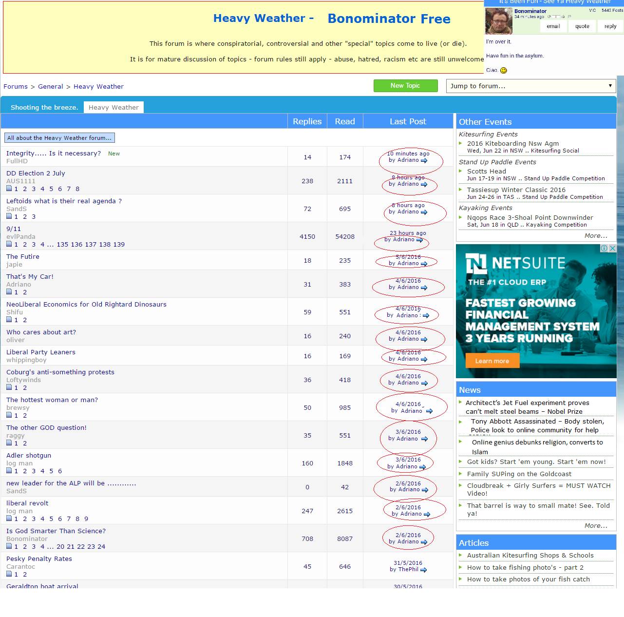This screenshot has height=617, width=624.
Task: Click the last-post arrow for Pesky Penalty Rates
Action: coord(423,570)
